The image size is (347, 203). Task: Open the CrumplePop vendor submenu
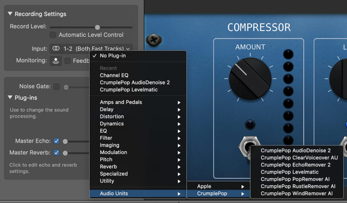tap(218, 194)
